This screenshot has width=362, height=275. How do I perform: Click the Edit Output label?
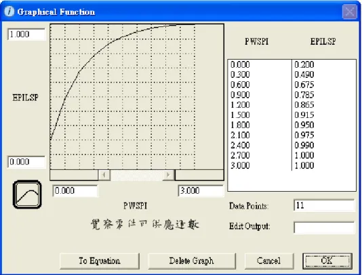[249, 226]
